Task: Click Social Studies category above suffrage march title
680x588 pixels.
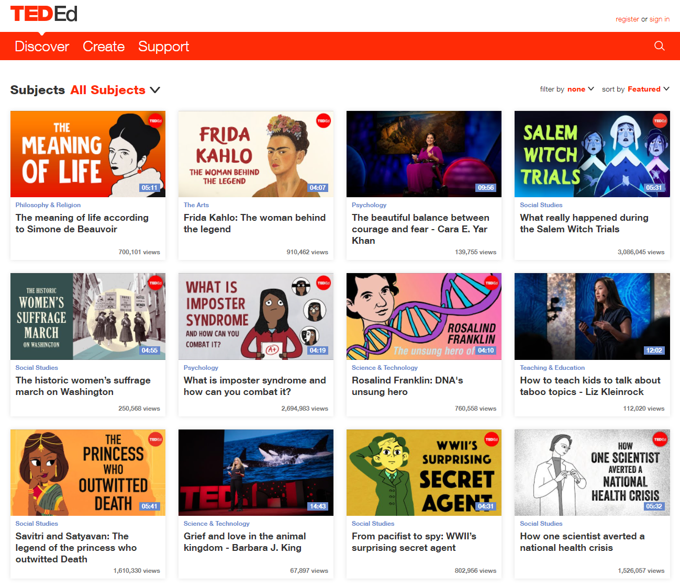Action: click(x=37, y=368)
